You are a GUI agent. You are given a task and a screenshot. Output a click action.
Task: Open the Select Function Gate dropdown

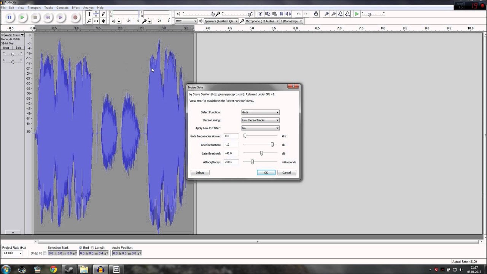[x=260, y=112]
